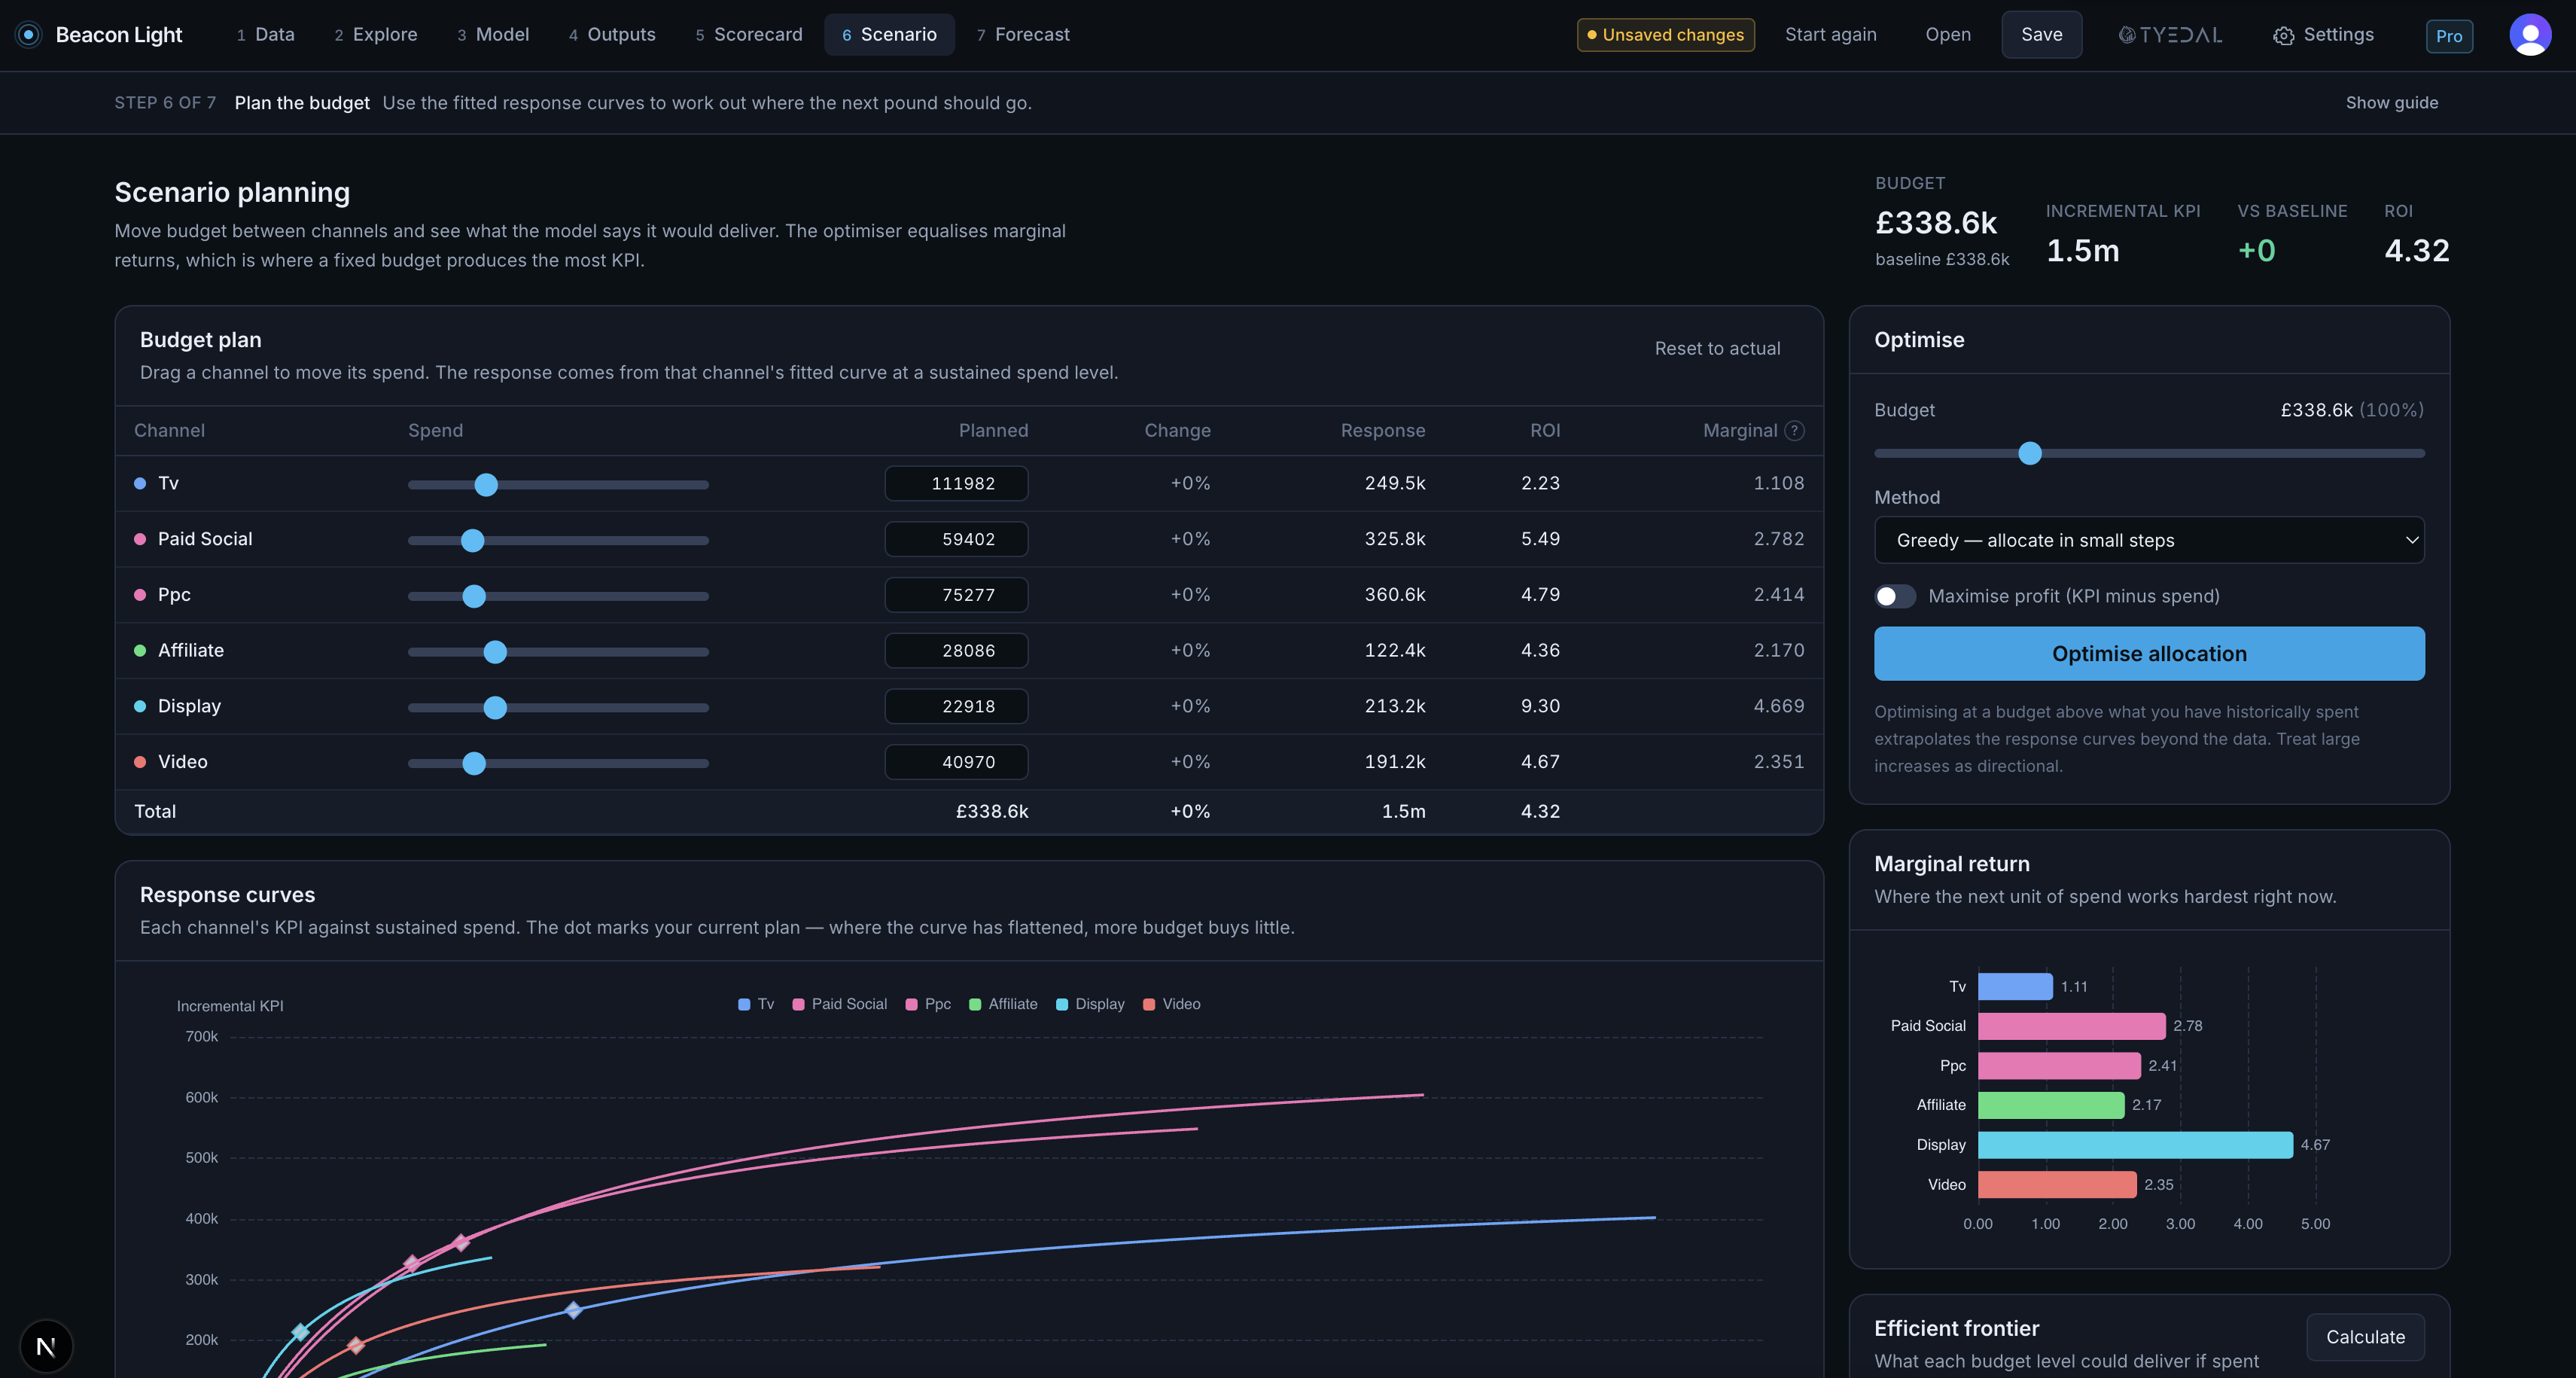Click the Affiliate ROI value 4.36
Image resolution: width=2576 pixels, height=1378 pixels.
(x=1540, y=651)
